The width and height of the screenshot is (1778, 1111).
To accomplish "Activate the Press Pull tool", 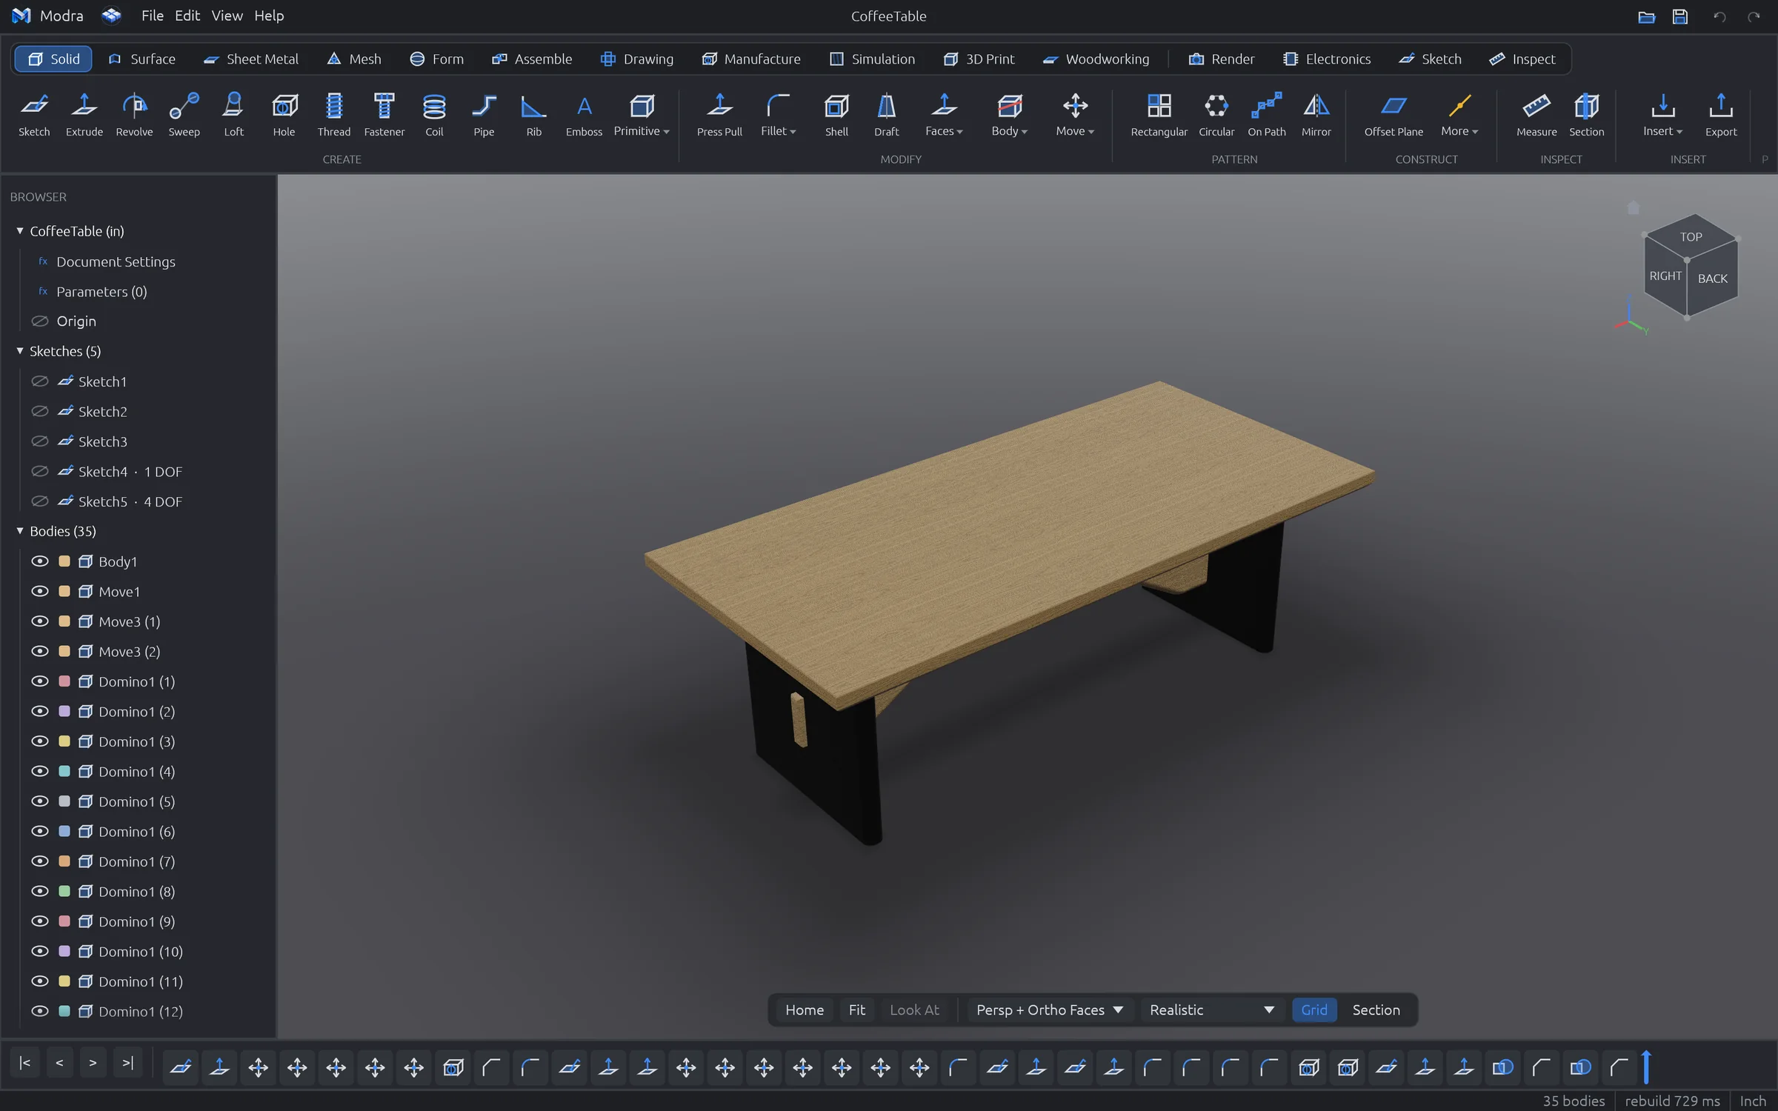I will 719,115.
